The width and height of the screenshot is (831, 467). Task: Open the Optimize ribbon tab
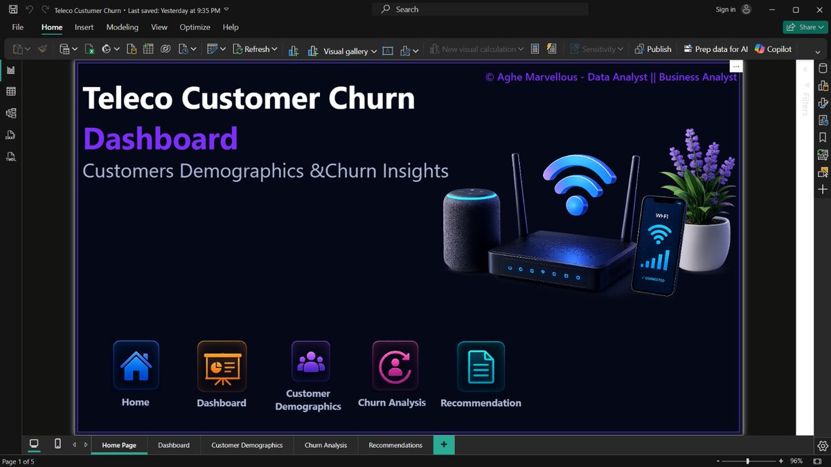[195, 27]
